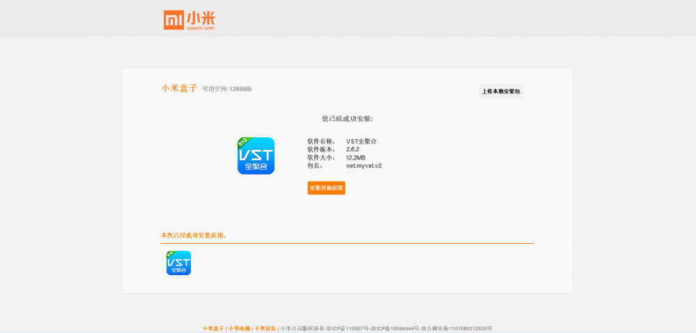The image size is (696, 333).
Task: Open the 小米论坛 footer link
Action: (x=265, y=329)
